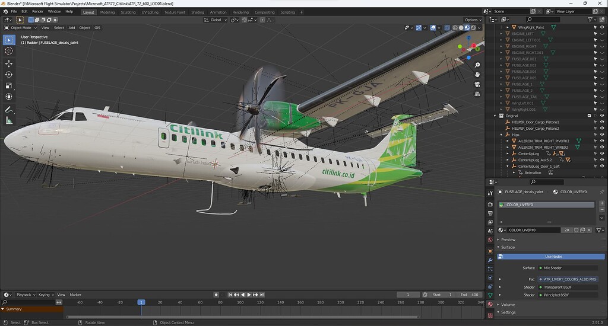The width and height of the screenshot is (608, 326).
Task: Show FUSELAGE_TAIL via its visibility icon
Action: point(602,97)
